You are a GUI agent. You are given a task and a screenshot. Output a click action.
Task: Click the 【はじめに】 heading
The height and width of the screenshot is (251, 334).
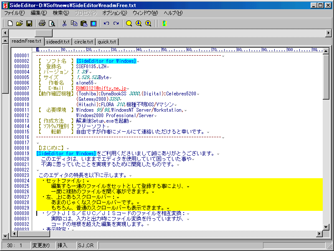click(x=51, y=148)
